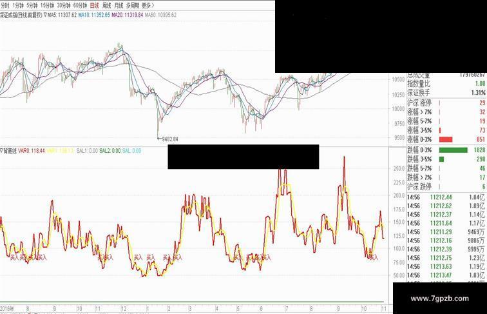The image size is (487, 314).
Task: Click the 2016年 label on time axis
Action: coord(7,309)
